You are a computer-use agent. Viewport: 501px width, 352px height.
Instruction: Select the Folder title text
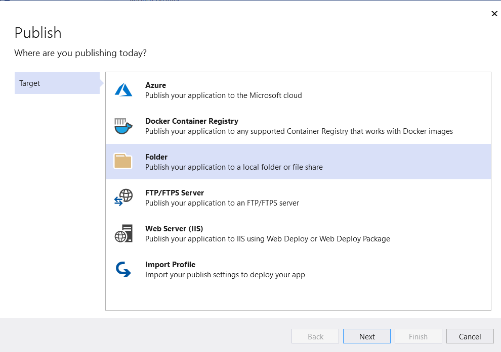pyautogui.click(x=156, y=157)
